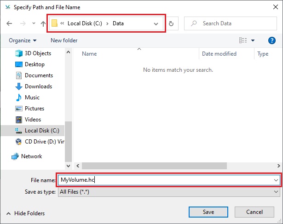This screenshot has width=283, height=224.
Task: Sort files by the Date modified column
Action: click(x=219, y=54)
